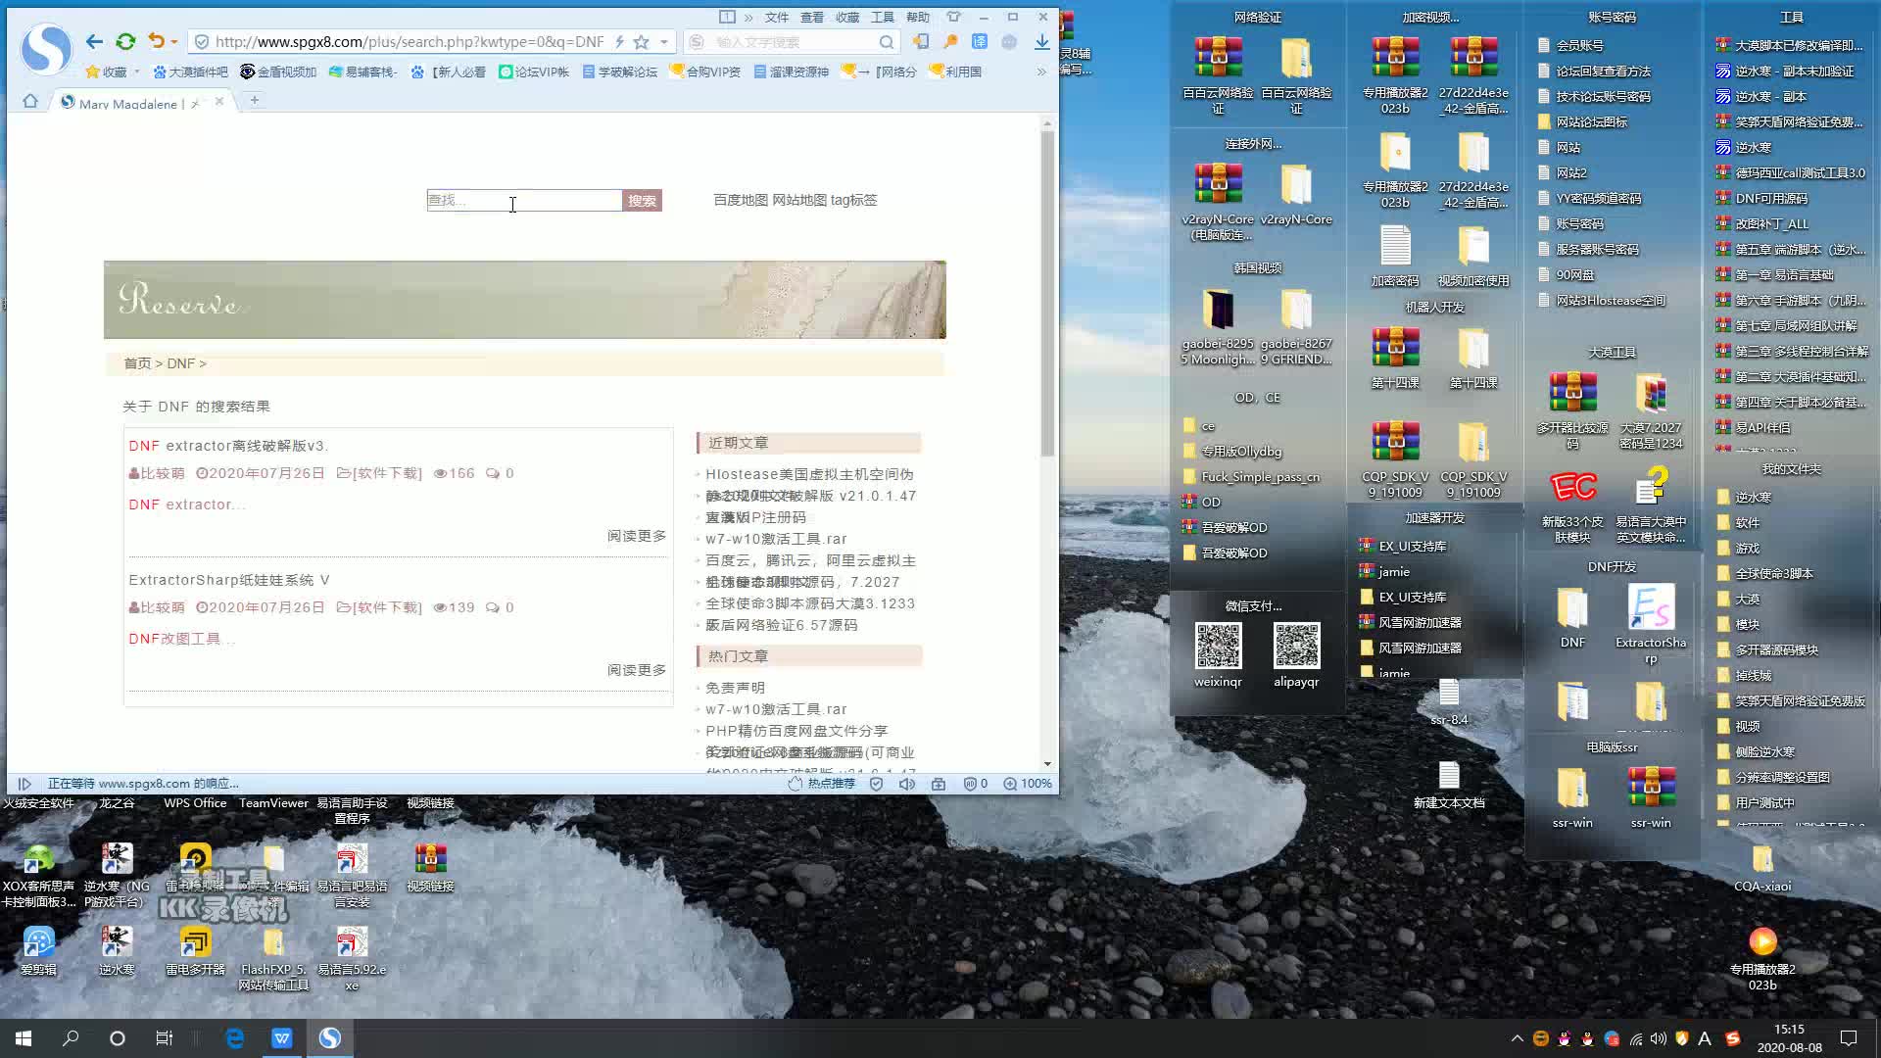This screenshot has height=1058, width=1881.
Task: Expand the address bar history dropdown
Action: 664,42
